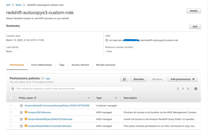Click the orange box icon for AmazonRedshiftAllCommandsFullAccess
Image resolution: width=208 pixels, height=135 pixels.
pos(26,126)
